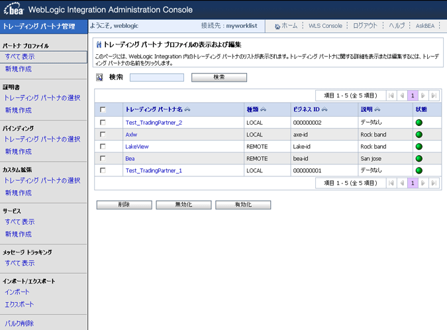Go to first page in bottom pager
The image size is (447, 330).
(x=391, y=183)
